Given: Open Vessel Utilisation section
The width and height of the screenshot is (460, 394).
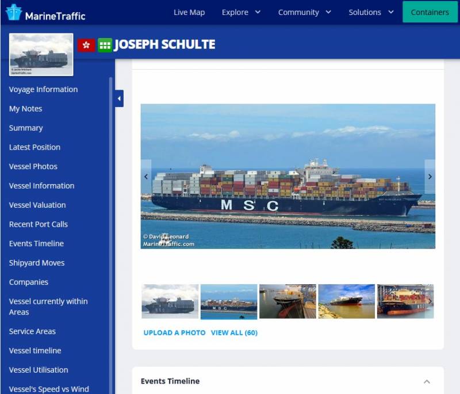Looking at the screenshot, I should [x=39, y=370].
